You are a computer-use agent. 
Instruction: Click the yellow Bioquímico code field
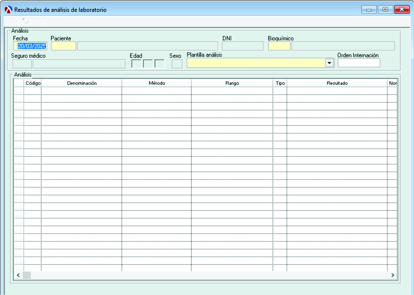click(x=279, y=46)
